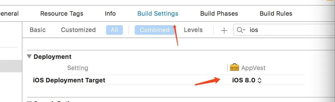This screenshot has width=335, height=102.
Task: Select the Combined view toggle
Action: (155, 30)
